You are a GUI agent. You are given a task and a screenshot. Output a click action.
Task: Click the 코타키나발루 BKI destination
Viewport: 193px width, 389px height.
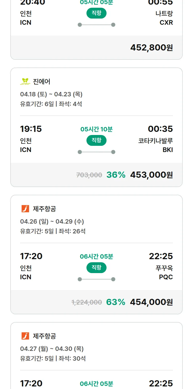click(155, 145)
